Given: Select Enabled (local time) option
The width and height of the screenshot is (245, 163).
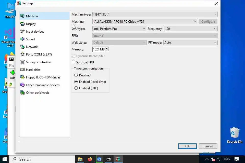Looking at the screenshot, I should click(76, 81).
